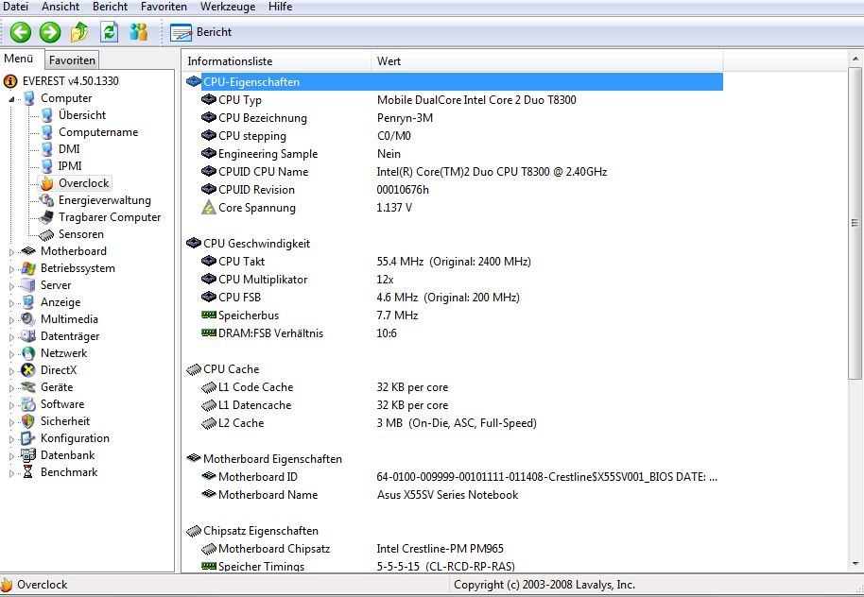Click the Benchmark hourglass icon
This screenshot has height=597, width=864.
click(28, 472)
